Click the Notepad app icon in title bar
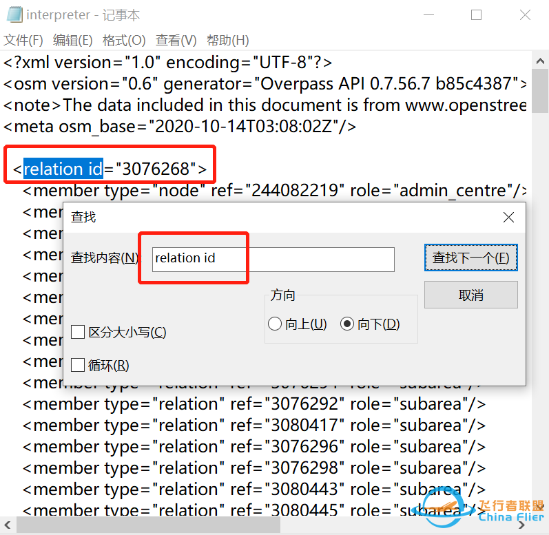549x535 pixels. pyautogui.click(x=14, y=14)
